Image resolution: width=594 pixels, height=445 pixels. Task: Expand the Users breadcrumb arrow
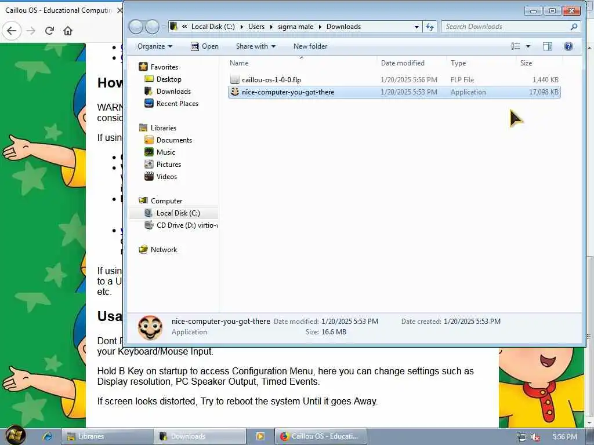271,27
